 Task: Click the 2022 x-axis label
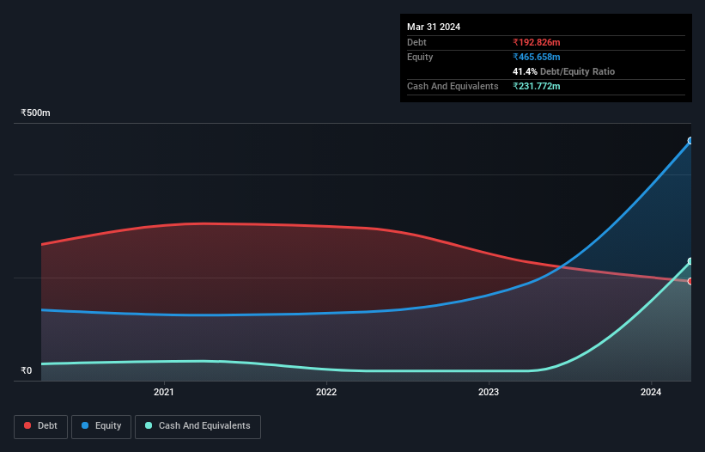pyautogui.click(x=326, y=392)
